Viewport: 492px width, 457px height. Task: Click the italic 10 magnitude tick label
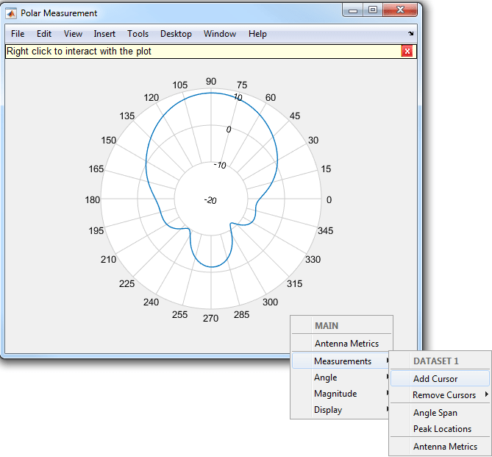pos(238,97)
